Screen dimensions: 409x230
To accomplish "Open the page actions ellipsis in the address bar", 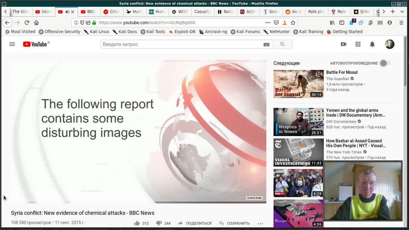I will coord(268,23).
